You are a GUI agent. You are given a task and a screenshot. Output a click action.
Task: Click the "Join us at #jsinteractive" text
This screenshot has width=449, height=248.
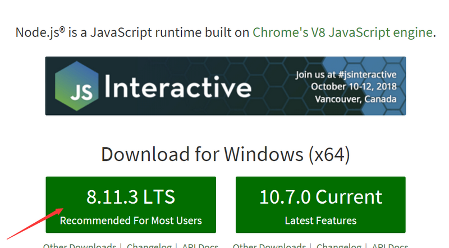point(346,75)
